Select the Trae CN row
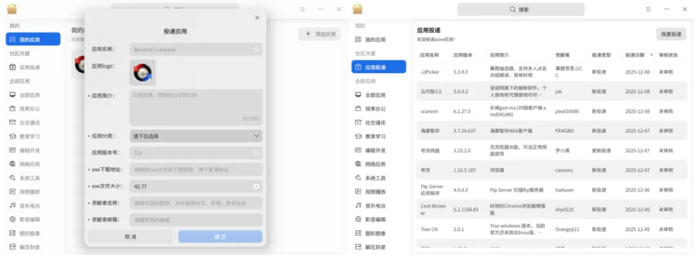697x255 pixels. [551, 229]
